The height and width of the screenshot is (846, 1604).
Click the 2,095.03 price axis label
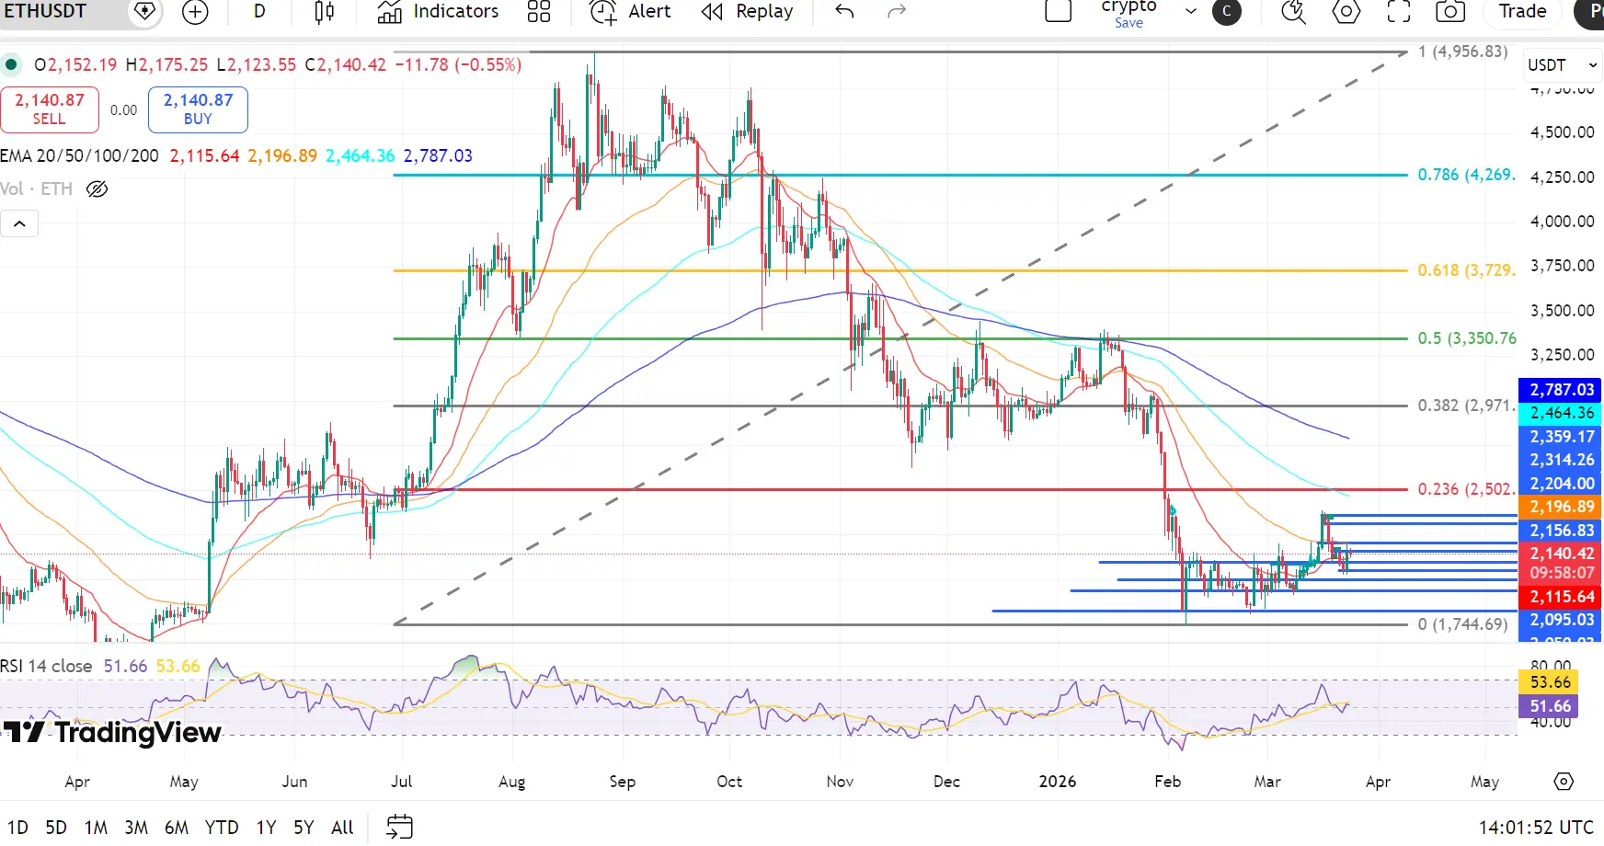click(x=1561, y=620)
